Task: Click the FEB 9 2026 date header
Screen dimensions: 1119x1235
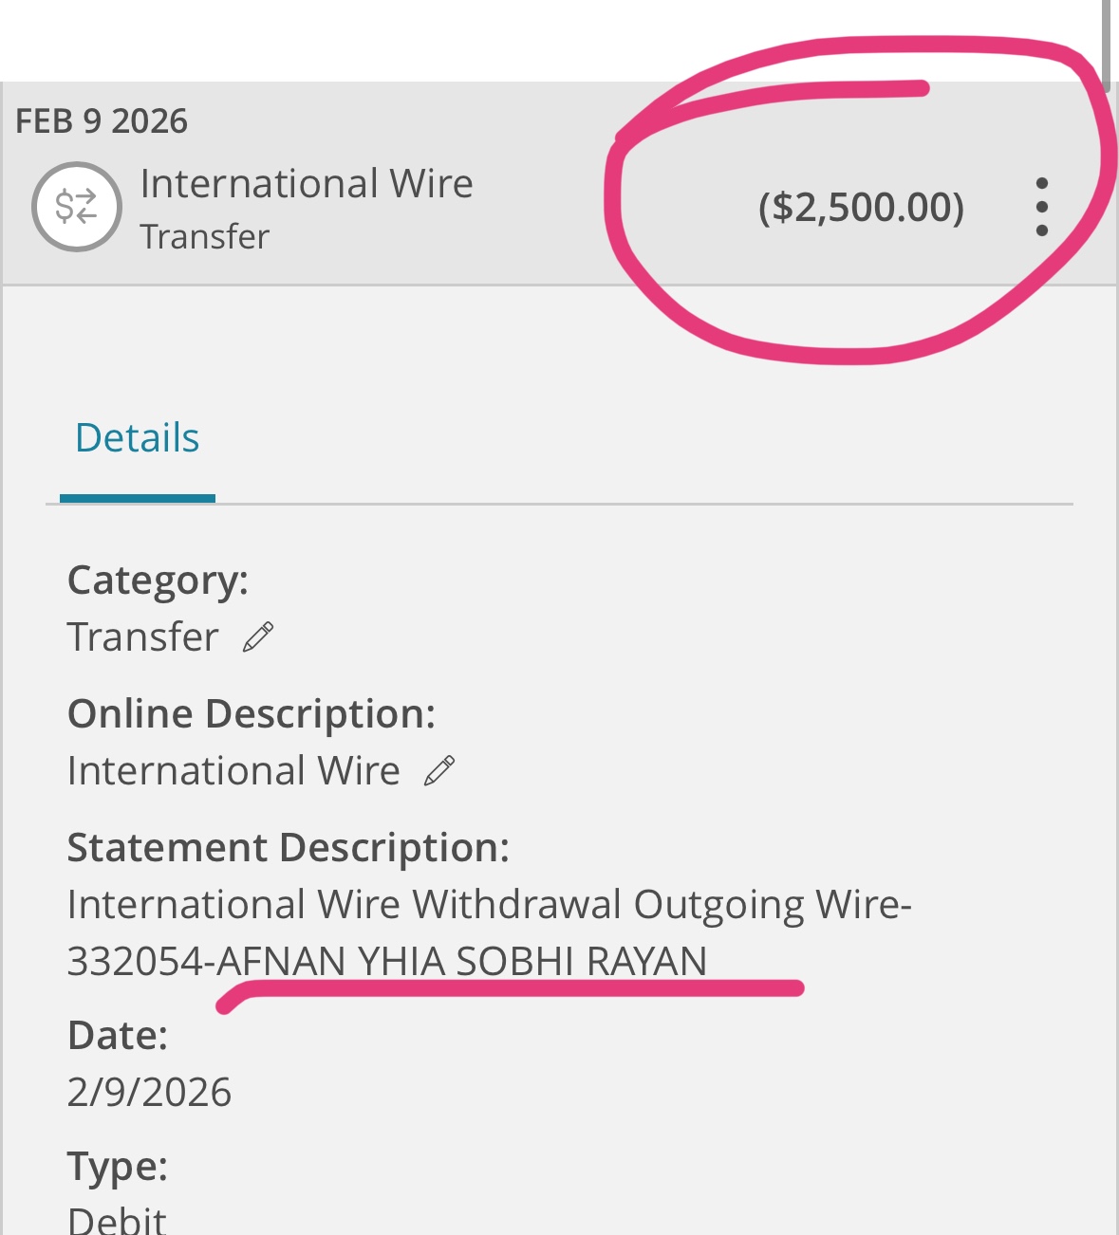Action: pos(102,121)
